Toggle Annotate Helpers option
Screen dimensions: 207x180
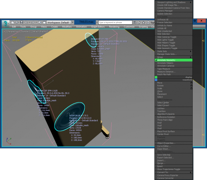click(x=174, y=63)
